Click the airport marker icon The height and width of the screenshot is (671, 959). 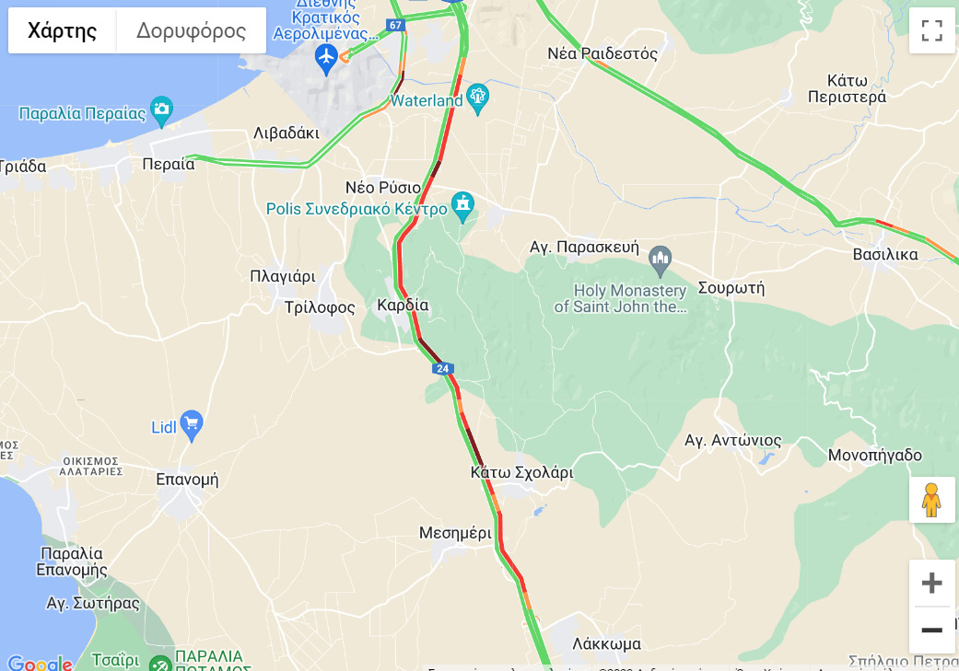point(327,59)
